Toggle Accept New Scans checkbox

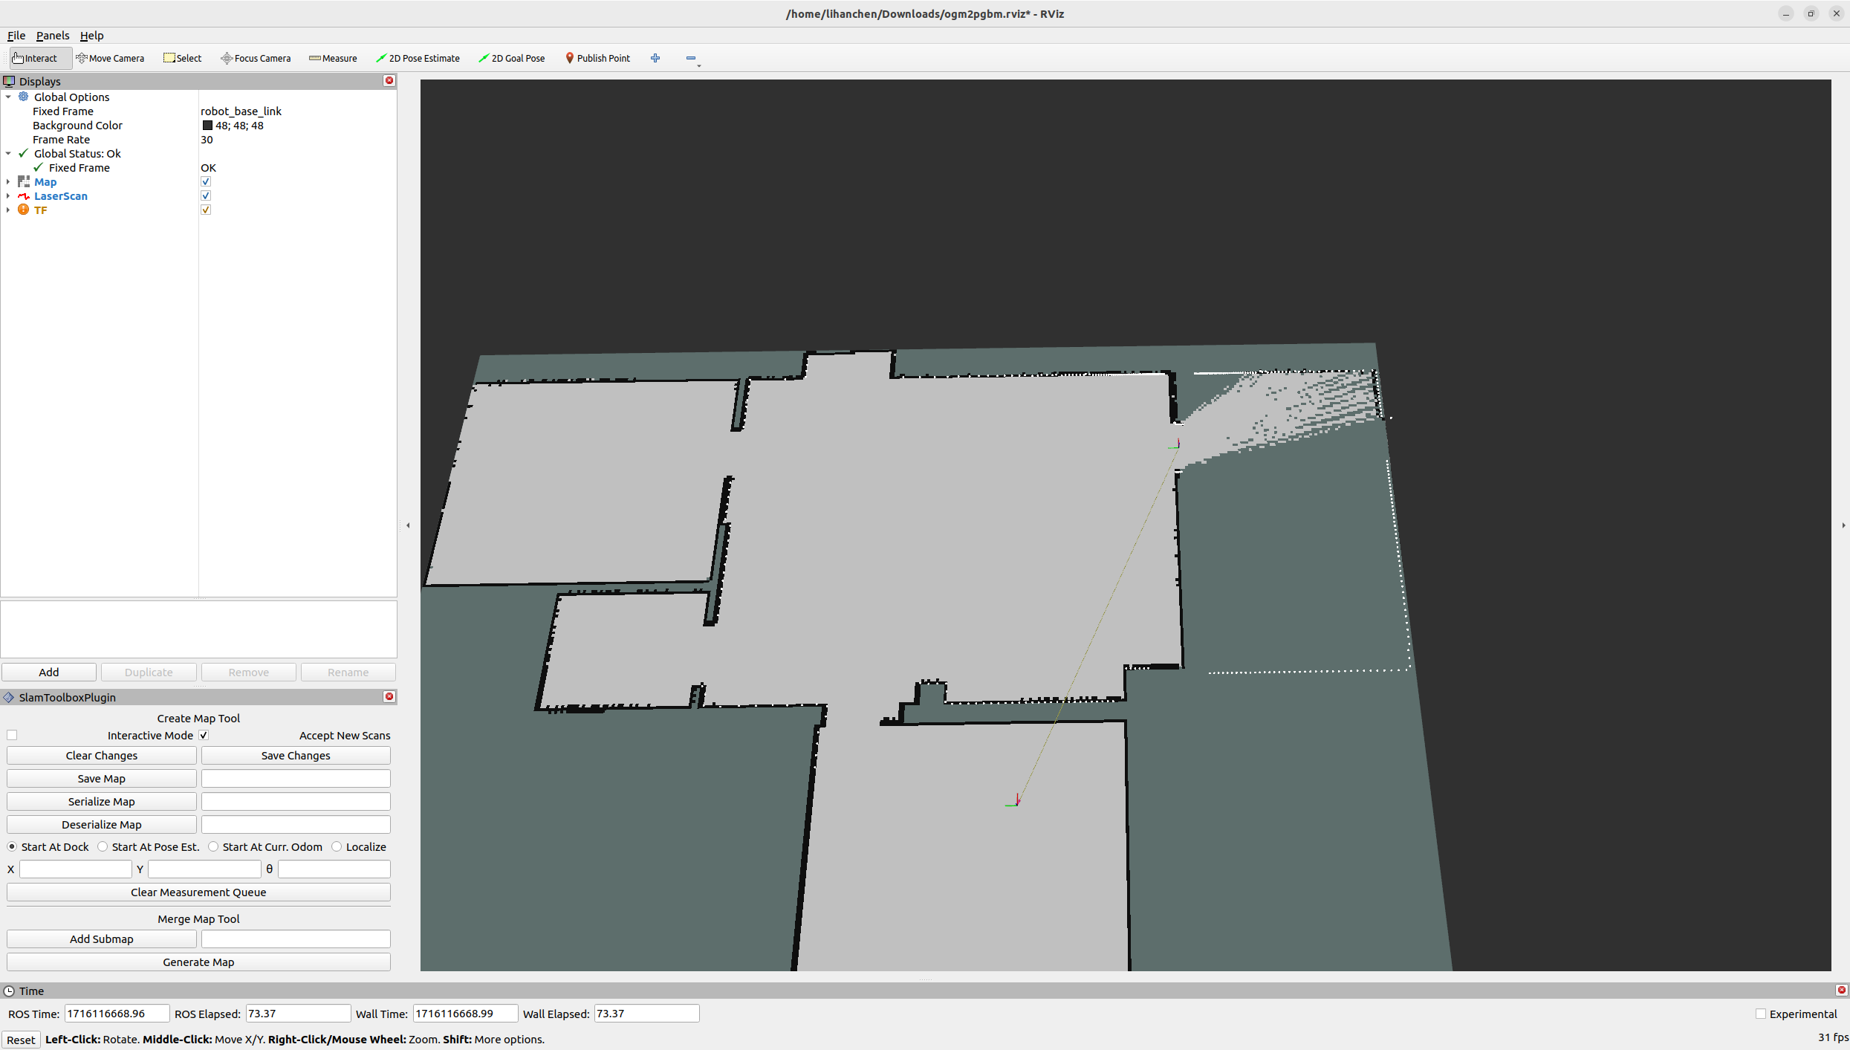click(204, 735)
